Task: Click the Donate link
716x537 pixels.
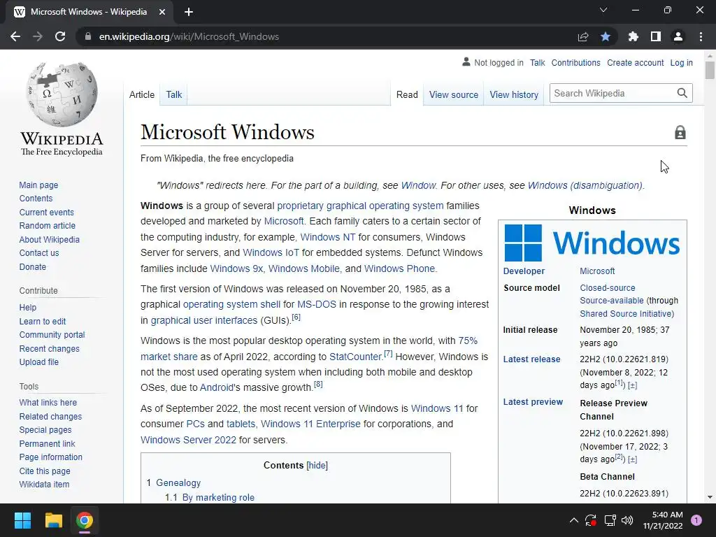Action: (x=32, y=266)
